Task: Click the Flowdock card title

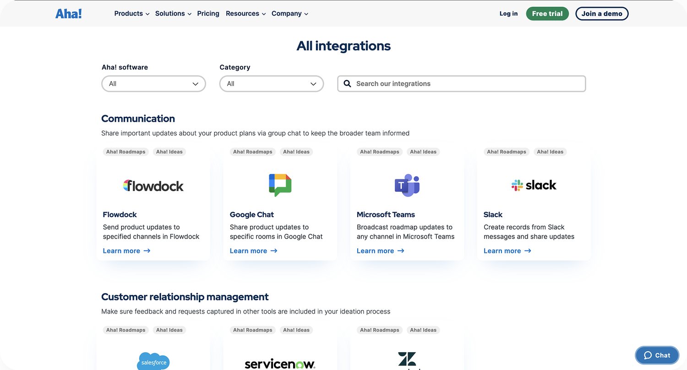Action: point(120,214)
